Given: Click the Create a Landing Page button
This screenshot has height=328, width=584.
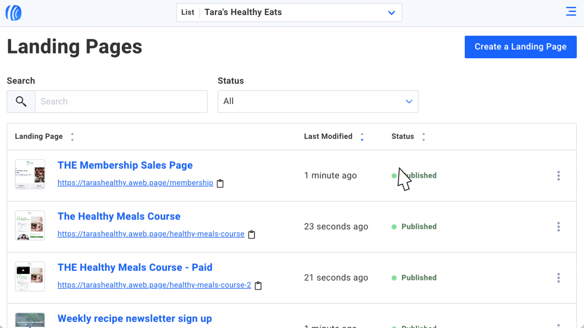Looking at the screenshot, I should tap(520, 47).
